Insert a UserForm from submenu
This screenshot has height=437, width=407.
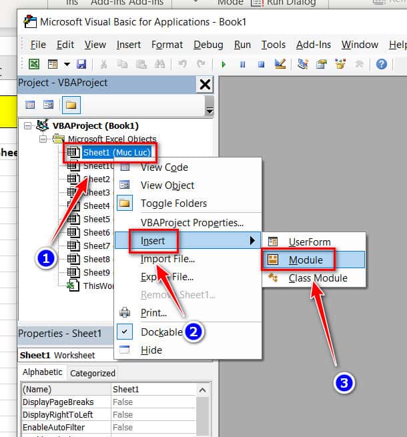pyautogui.click(x=314, y=242)
